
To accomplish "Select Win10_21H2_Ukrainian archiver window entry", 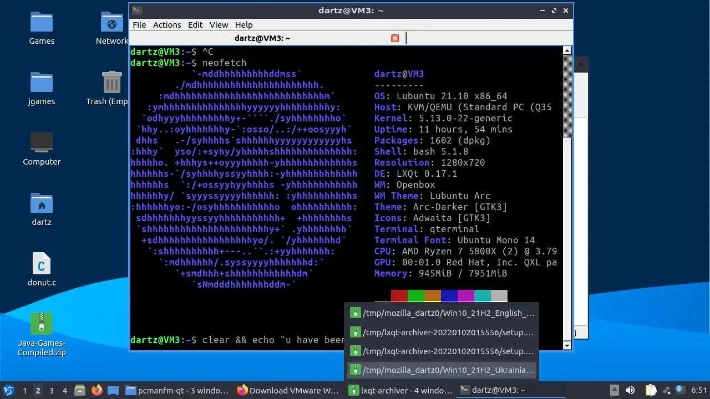I will point(442,370).
